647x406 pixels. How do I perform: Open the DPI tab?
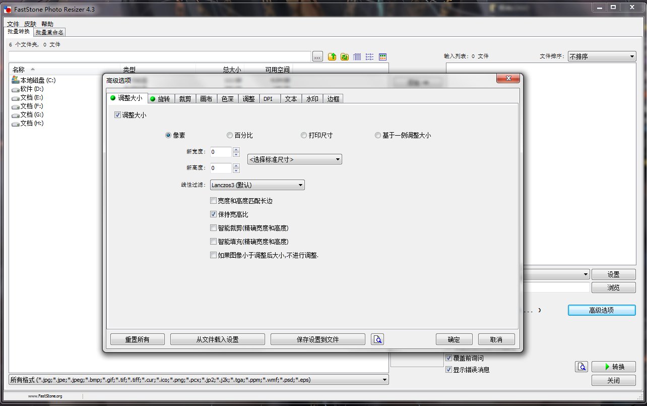tap(269, 99)
